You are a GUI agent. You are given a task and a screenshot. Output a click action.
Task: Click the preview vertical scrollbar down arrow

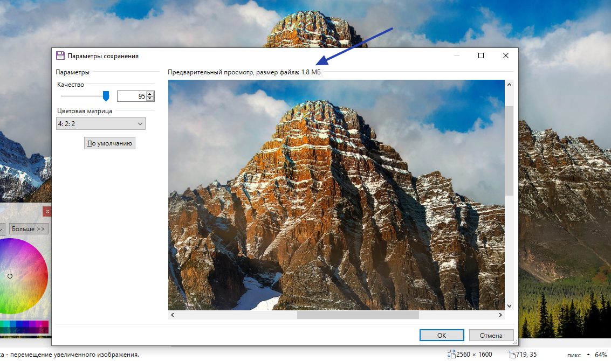click(x=509, y=305)
